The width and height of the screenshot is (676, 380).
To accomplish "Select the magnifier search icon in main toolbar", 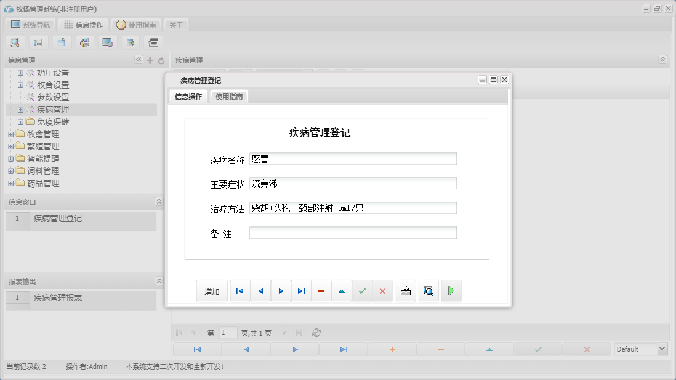I will pyautogui.click(x=15, y=42).
